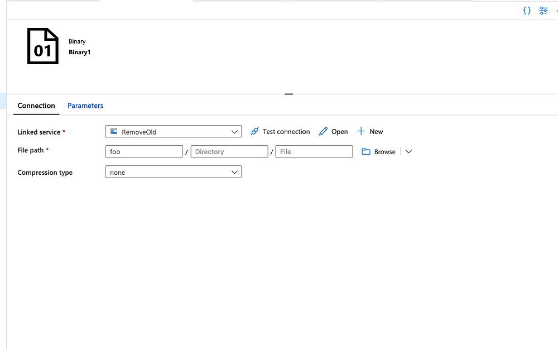
Task: Collapse the panel using the divider handle
Action: point(288,94)
